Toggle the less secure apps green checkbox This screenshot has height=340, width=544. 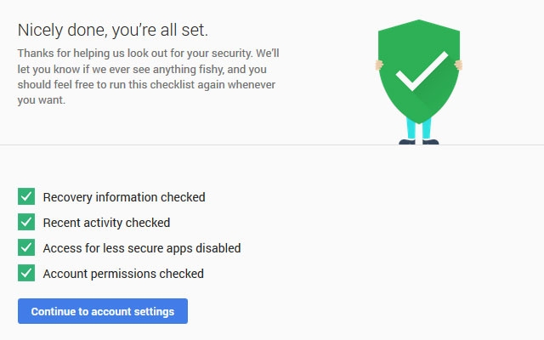pyautogui.click(x=26, y=248)
